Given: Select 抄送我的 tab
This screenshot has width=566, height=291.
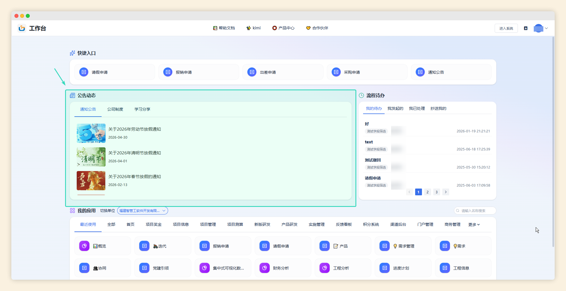Looking at the screenshot, I should point(438,108).
